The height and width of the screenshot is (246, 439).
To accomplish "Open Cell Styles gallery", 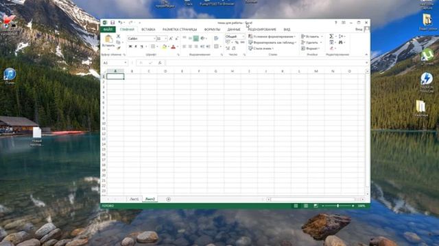I will point(261,49).
